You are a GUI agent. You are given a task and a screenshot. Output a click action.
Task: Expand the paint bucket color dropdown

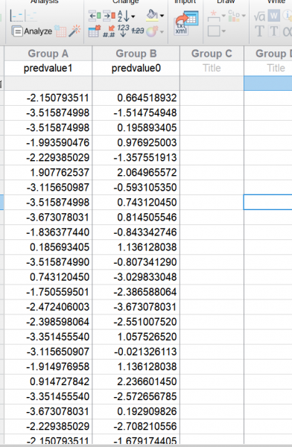click(162, 16)
